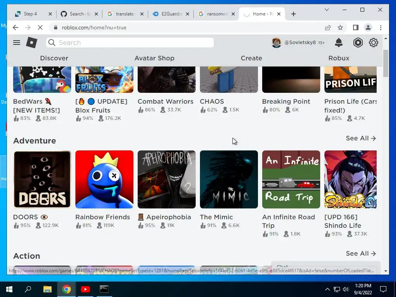Open the Robux menu item

click(x=339, y=58)
